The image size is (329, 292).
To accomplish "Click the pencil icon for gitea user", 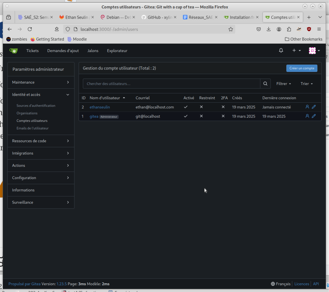I will coord(314,116).
